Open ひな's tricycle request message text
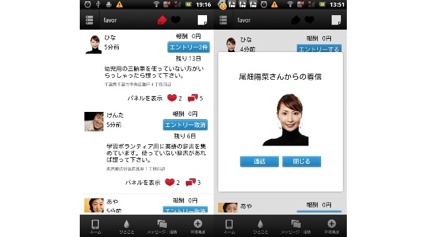Image resolution: width=422 pixels, height=237 pixels. pyautogui.click(x=154, y=72)
